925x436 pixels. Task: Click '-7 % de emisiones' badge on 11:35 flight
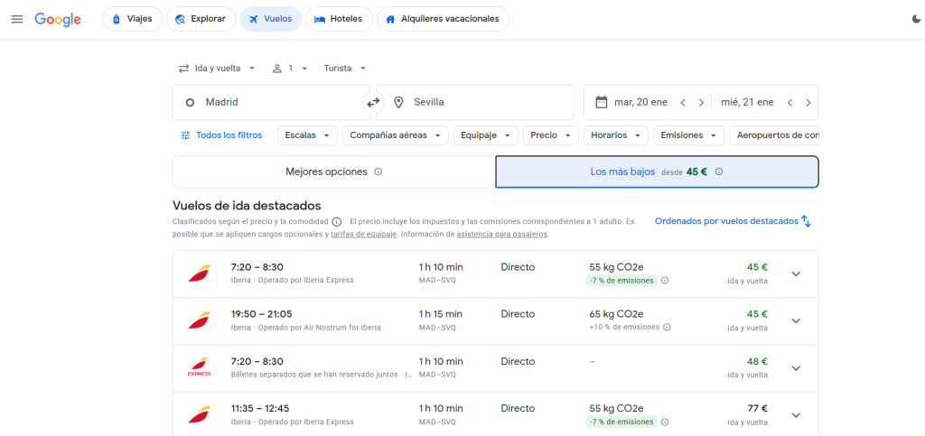point(621,422)
